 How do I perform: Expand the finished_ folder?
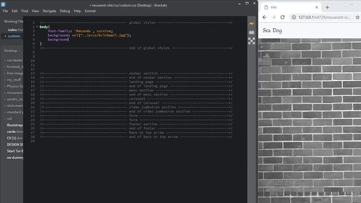point(5,67)
